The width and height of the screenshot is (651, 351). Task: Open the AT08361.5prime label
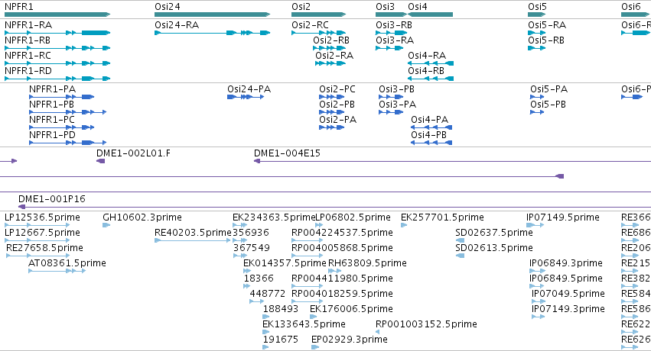(67, 262)
